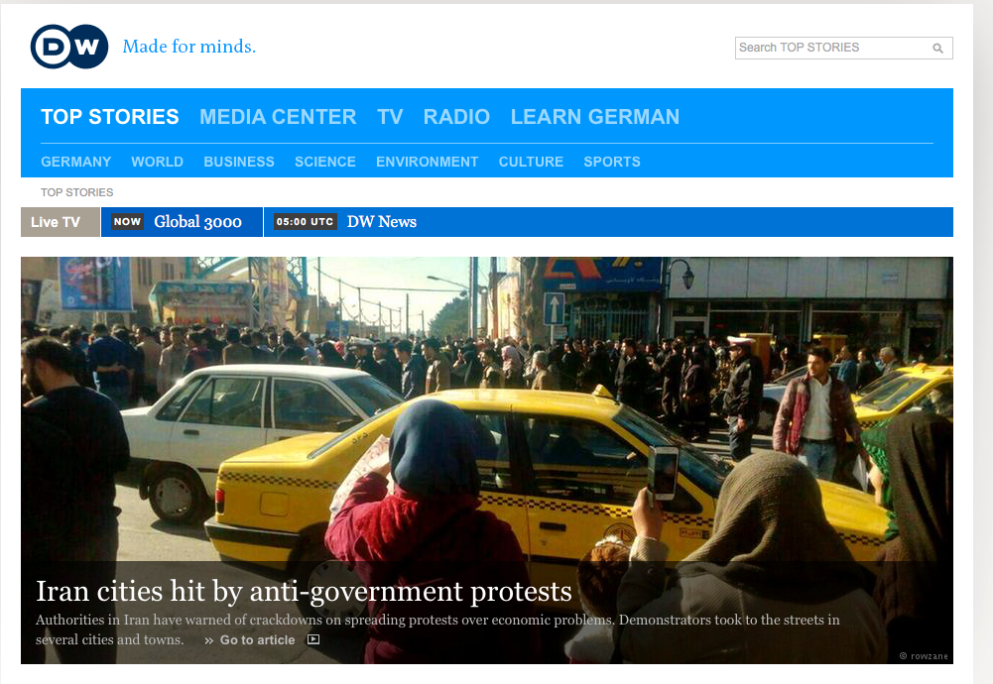Image resolution: width=993 pixels, height=684 pixels.
Task: Go to the SPORTS category
Action: 612,162
